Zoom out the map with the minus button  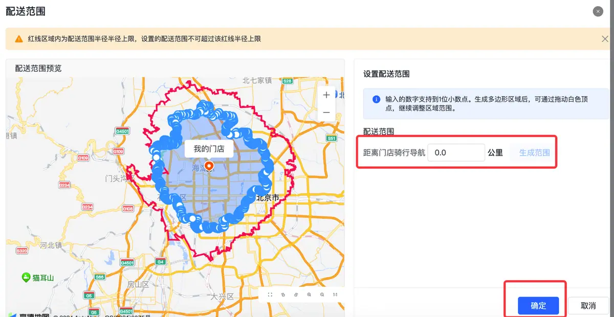[x=326, y=112]
